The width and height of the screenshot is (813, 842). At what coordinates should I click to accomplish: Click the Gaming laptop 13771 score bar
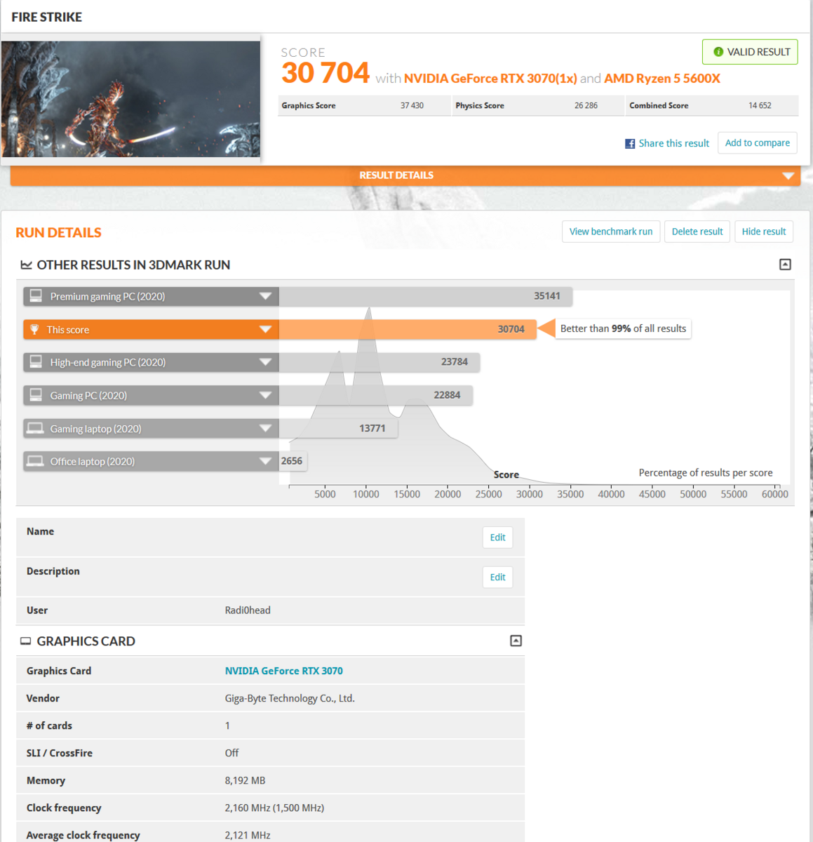[x=338, y=428]
